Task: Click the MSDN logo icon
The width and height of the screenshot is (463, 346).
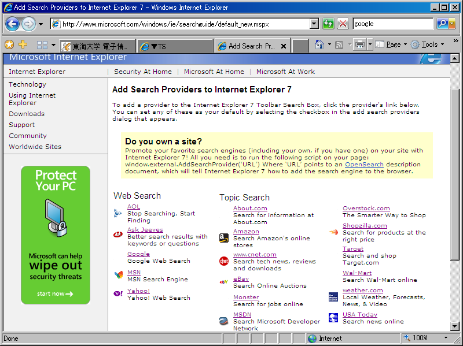Action: pos(223,321)
